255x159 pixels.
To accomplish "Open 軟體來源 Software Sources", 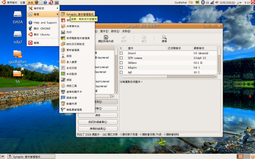I will coord(77,104).
